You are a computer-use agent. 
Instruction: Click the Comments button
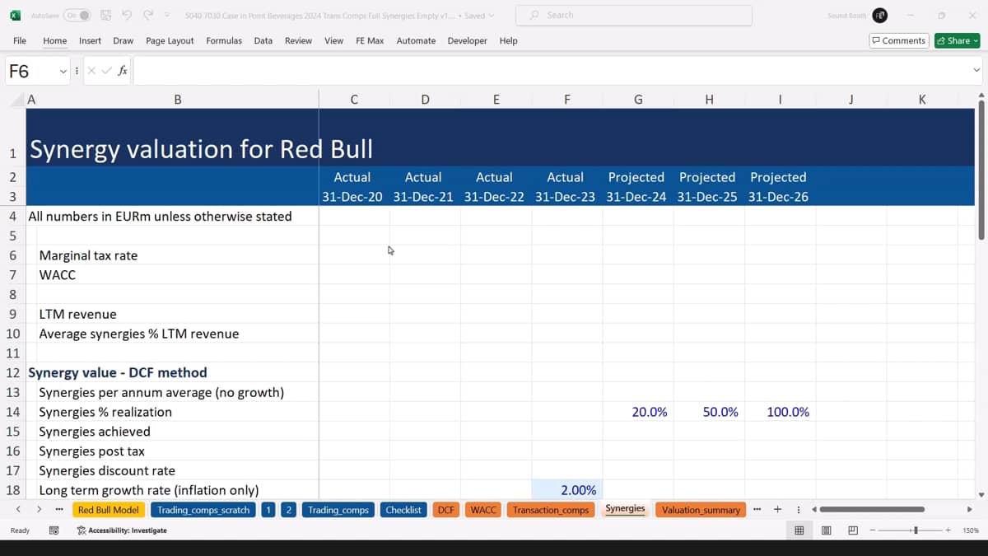[899, 40]
